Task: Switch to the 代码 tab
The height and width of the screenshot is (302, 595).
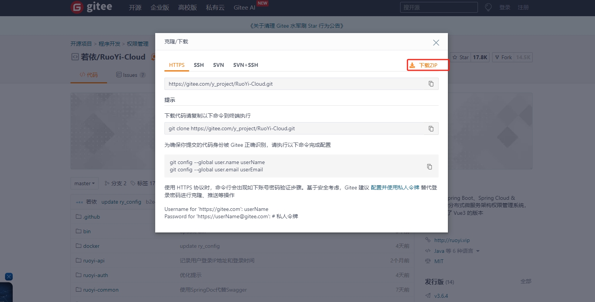Action: pyautogui.click(x=89, y=75)
